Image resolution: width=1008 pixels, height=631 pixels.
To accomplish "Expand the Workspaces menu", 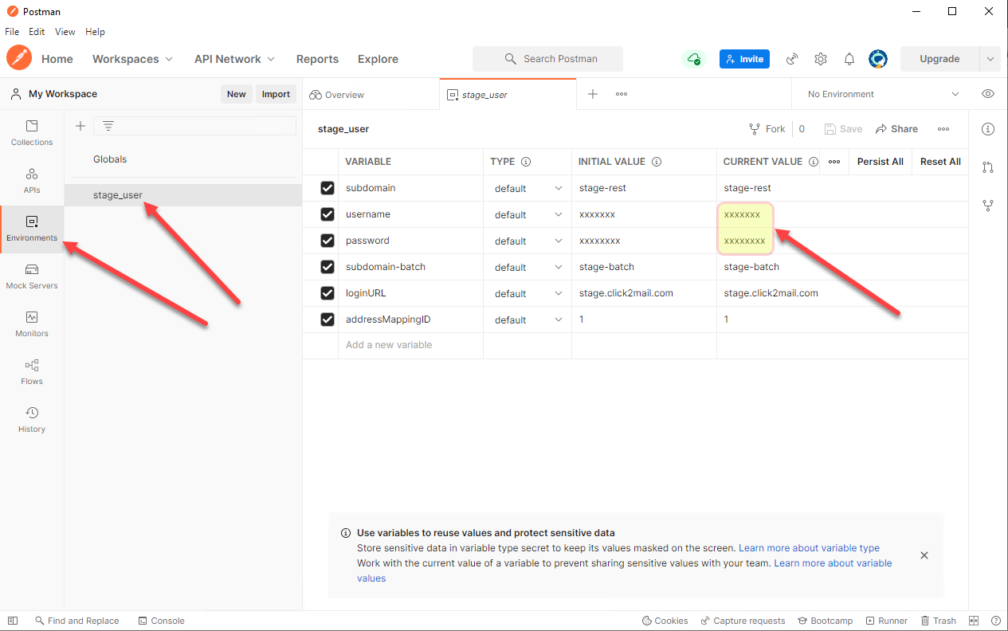I will (132, 59).
